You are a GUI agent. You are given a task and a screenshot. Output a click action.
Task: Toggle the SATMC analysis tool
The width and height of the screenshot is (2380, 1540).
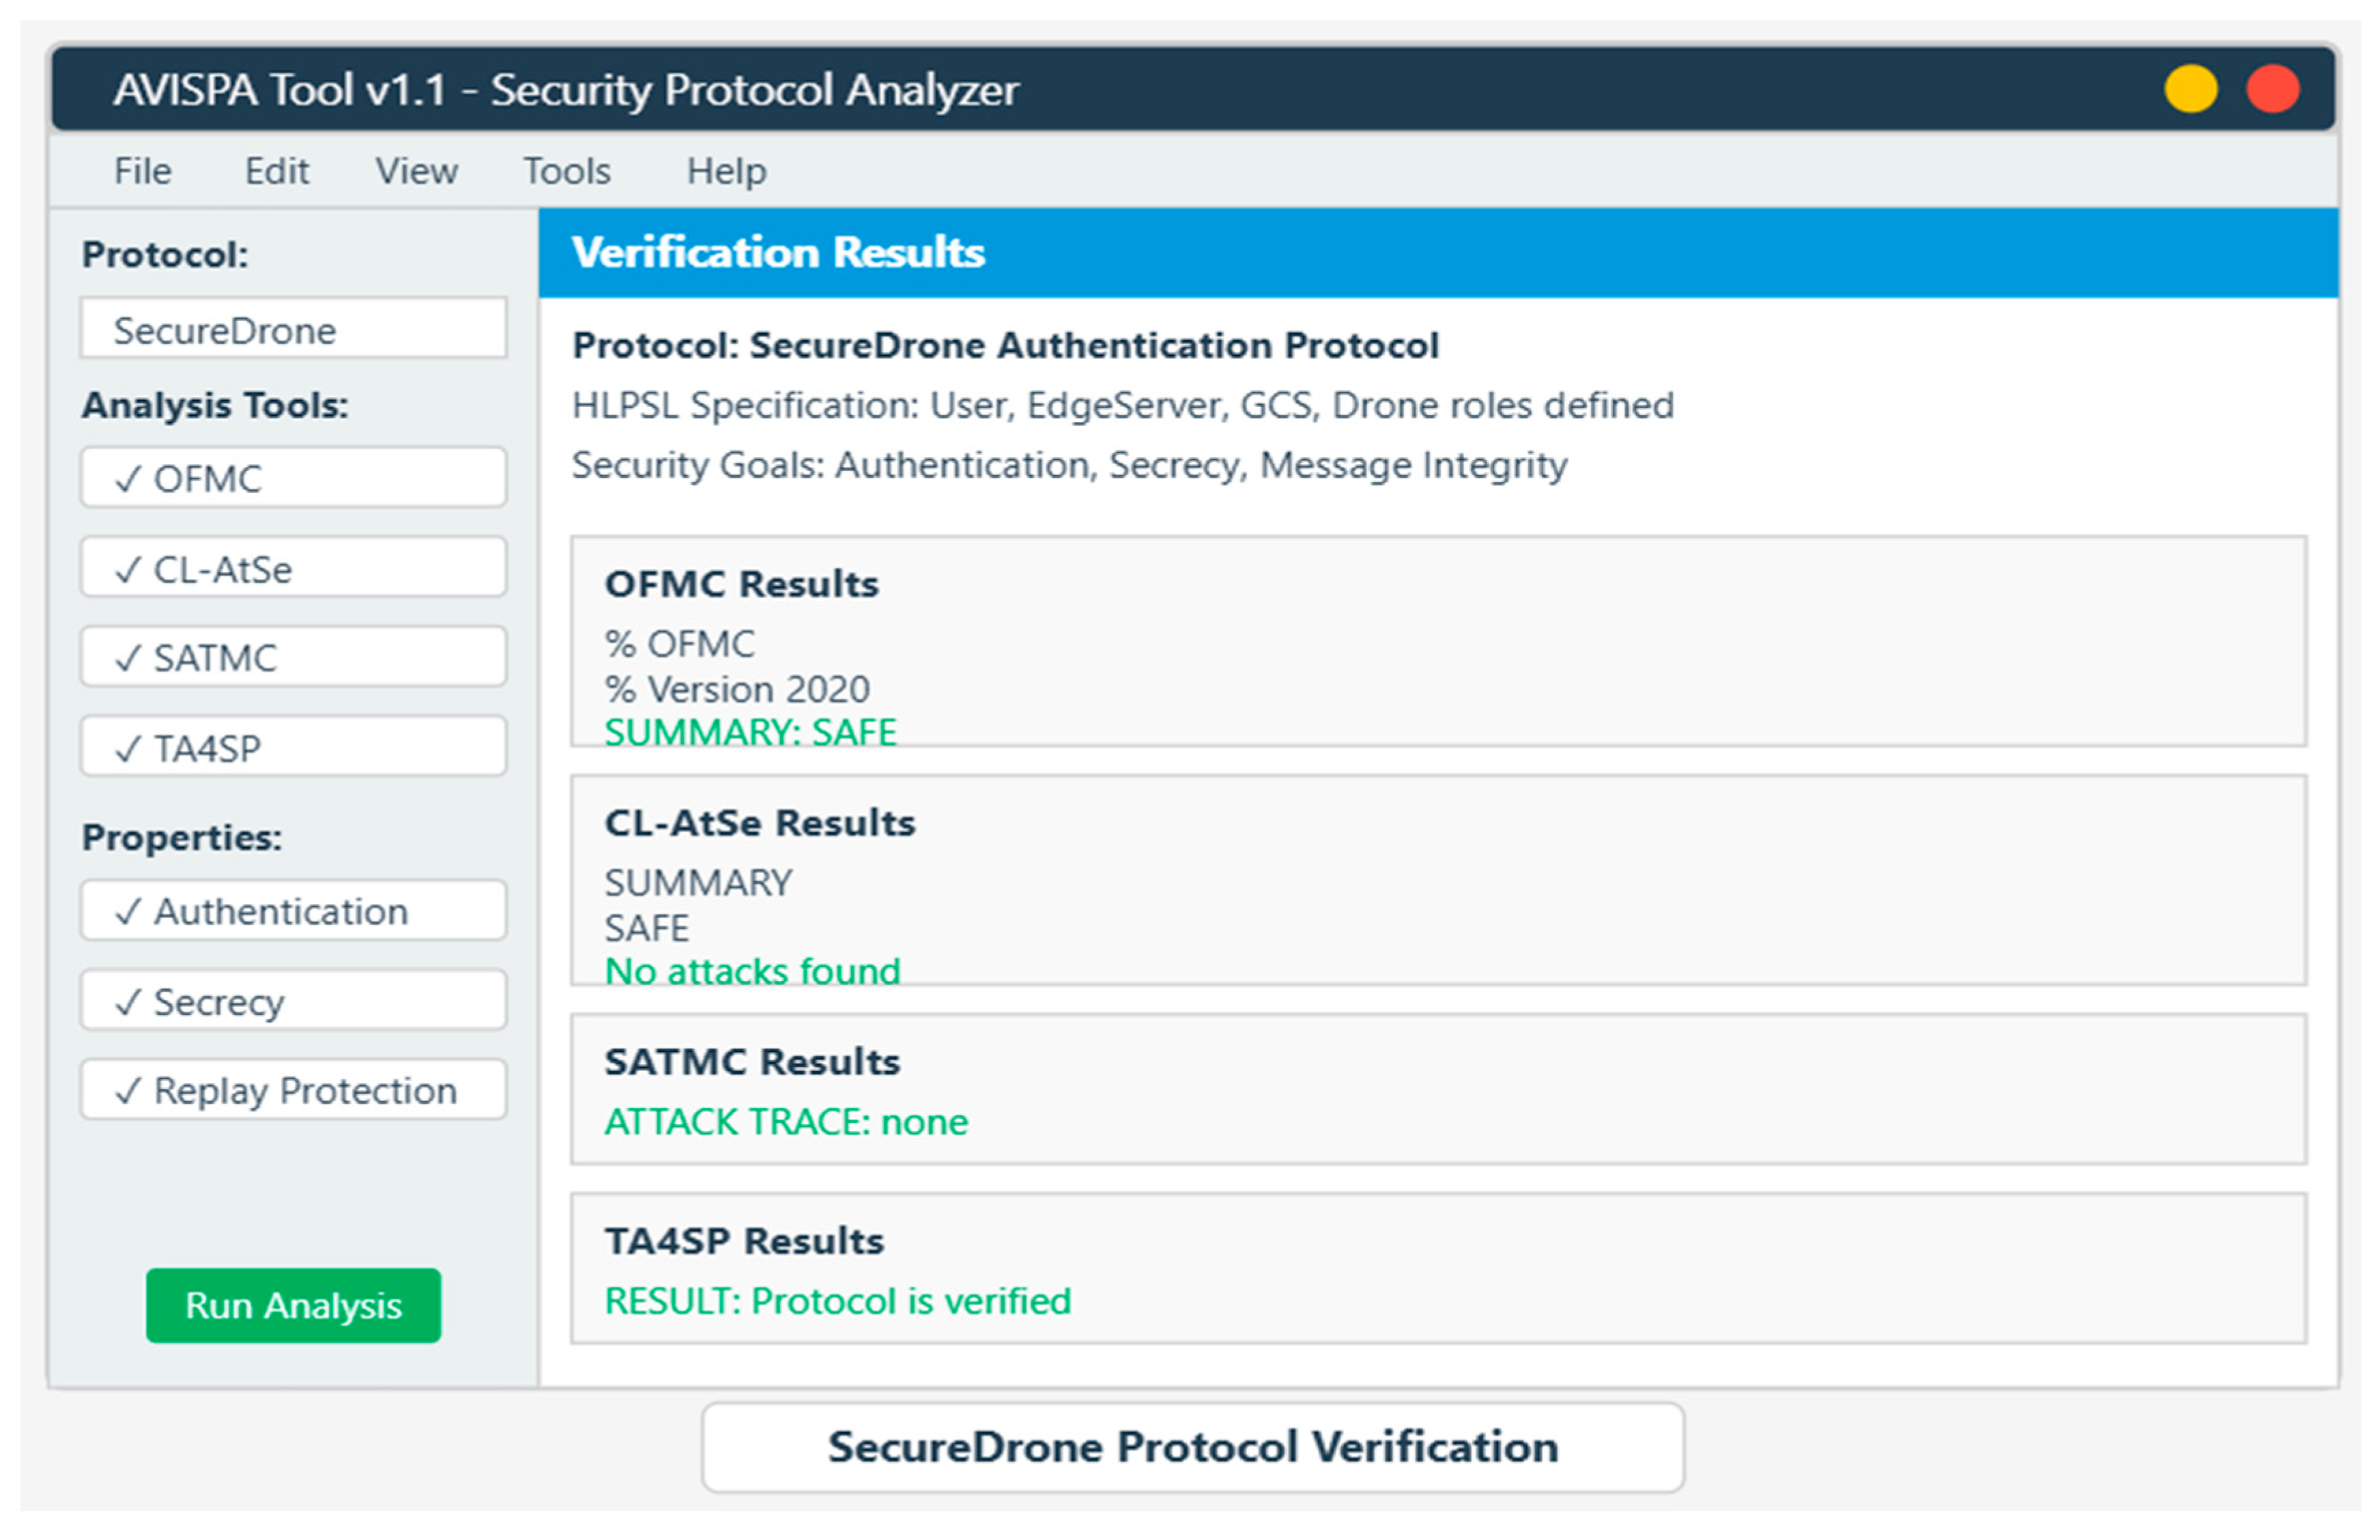point(293,657)
